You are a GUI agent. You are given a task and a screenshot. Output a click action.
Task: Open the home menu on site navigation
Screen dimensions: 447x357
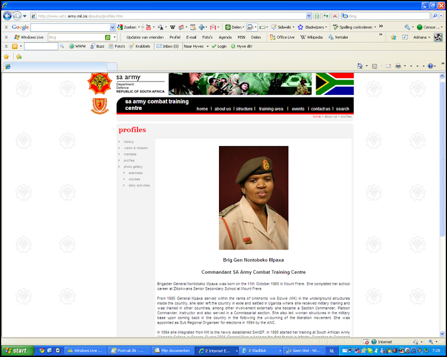tap(202, 109)
